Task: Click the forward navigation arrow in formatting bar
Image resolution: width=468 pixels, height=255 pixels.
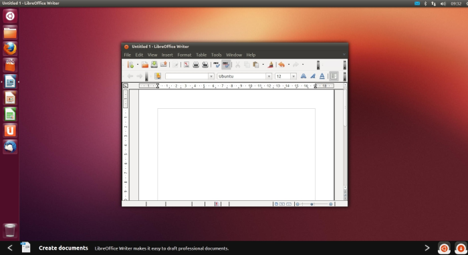Action: [x=139, y=76]
